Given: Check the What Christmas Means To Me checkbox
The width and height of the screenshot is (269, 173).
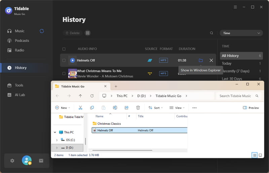Looking at the screenshot, I should coord(64,73).
